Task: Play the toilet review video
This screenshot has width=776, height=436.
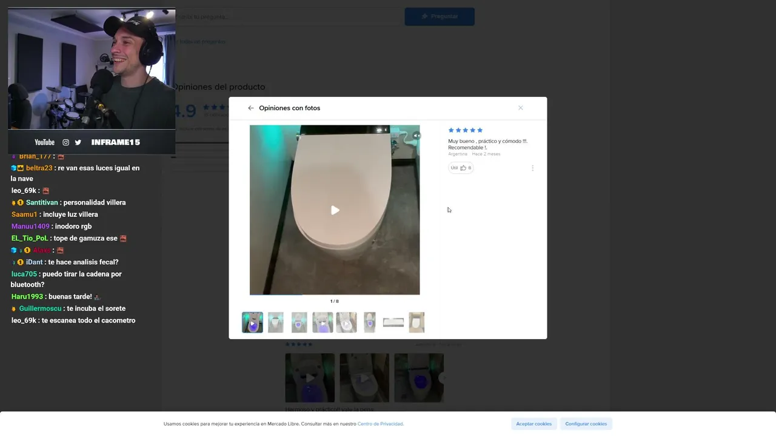Action: (335, 210)
